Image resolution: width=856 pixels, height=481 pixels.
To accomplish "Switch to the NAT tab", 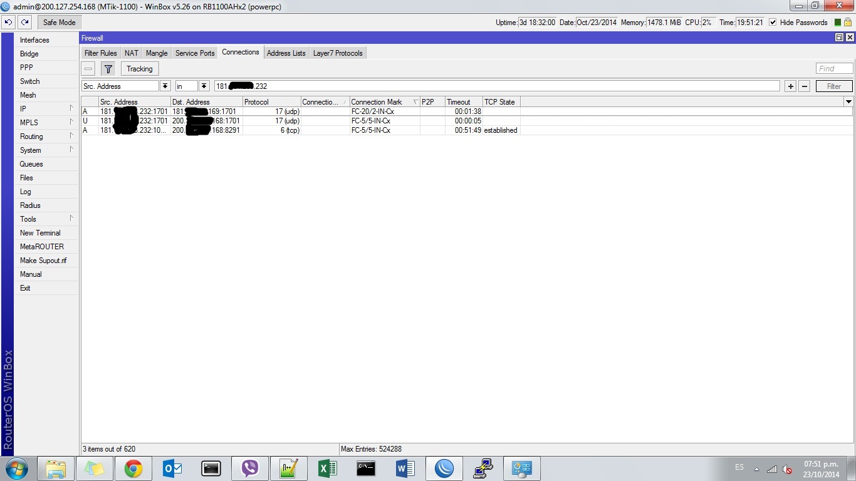I will click(132, 53).
